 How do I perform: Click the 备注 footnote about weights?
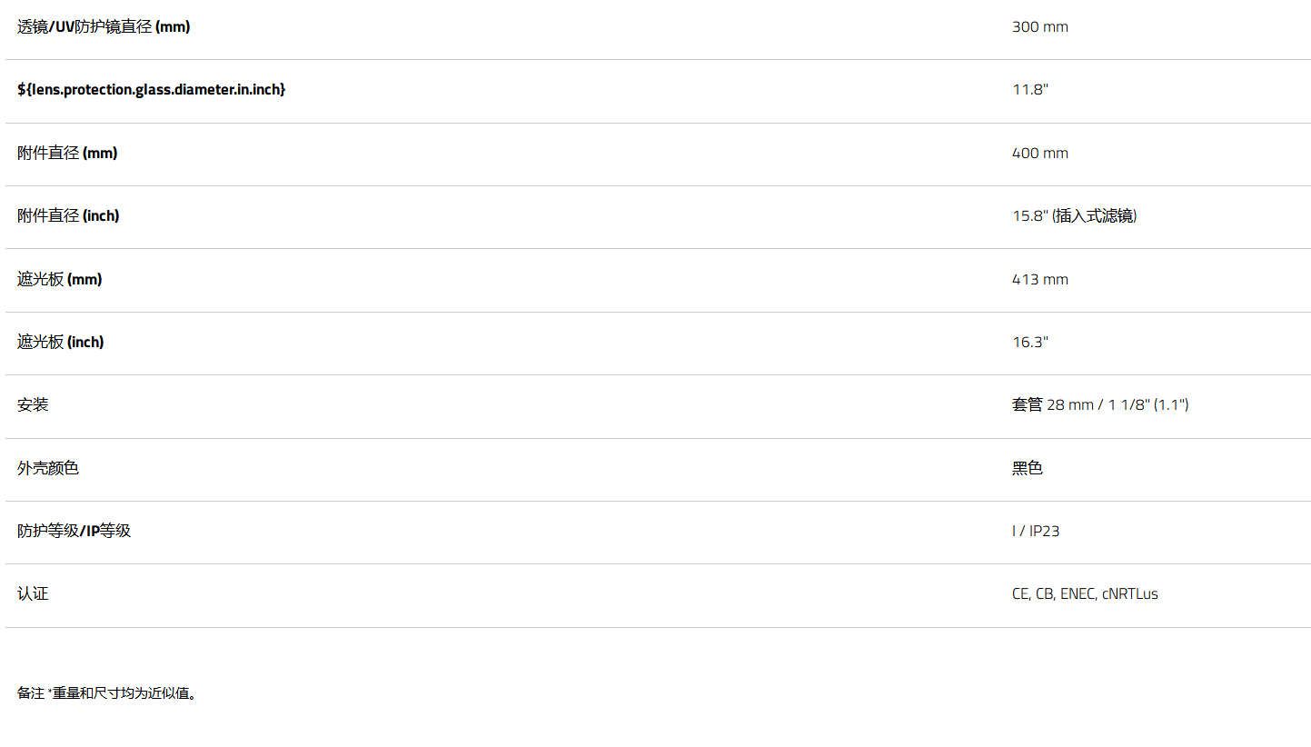[x=108, y=693]
